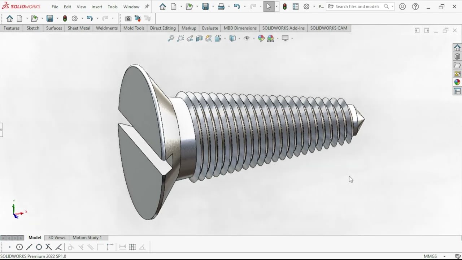Open the Design Library task pane tab

pyautogui.click(x=457, y=56)
